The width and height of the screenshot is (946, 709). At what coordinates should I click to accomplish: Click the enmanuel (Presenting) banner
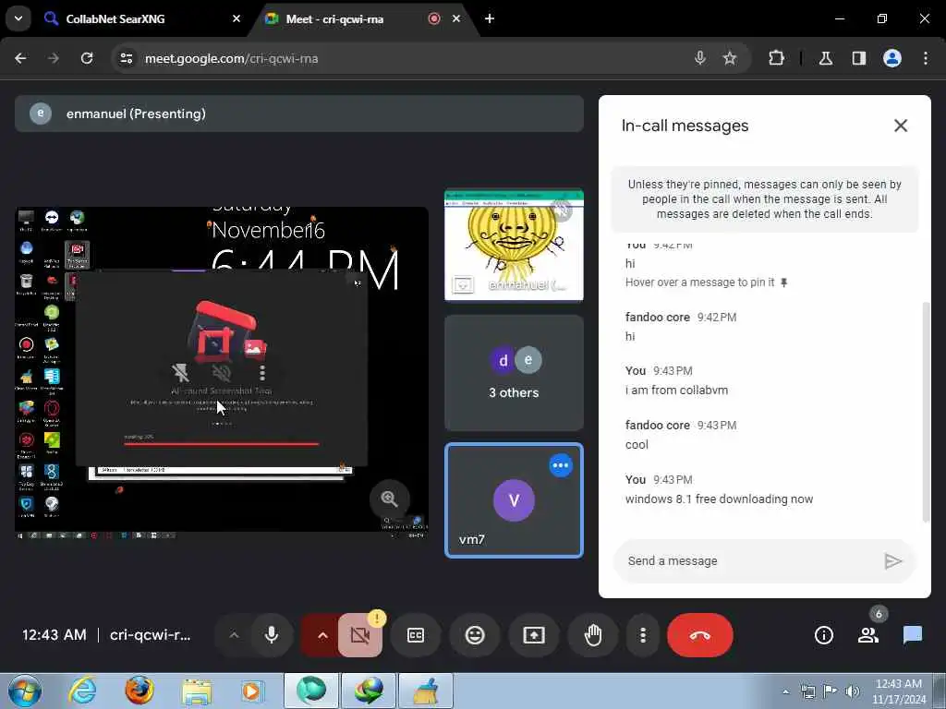click(299, 114)
